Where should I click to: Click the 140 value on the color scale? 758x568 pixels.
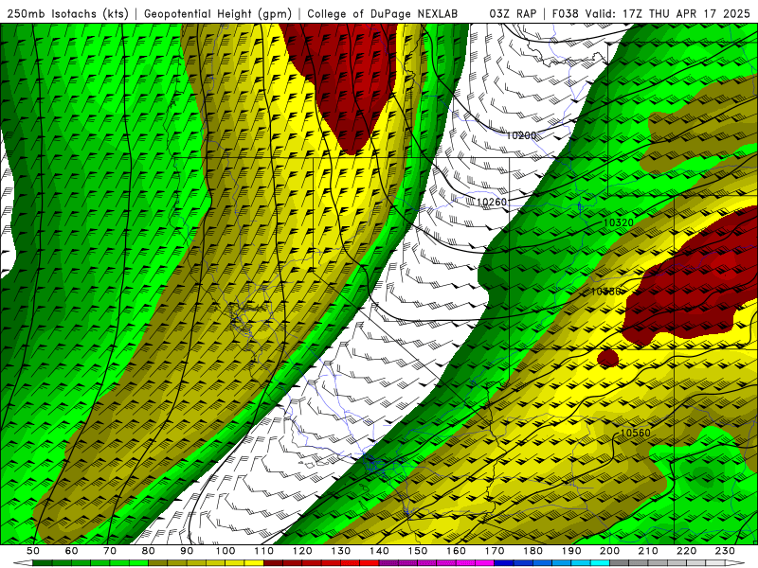click(x=379, y=551)
